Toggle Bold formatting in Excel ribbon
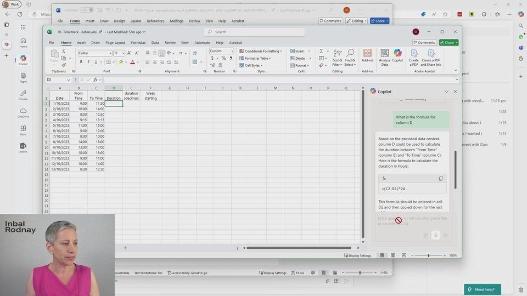Image resolution: width=527 pixels, height=296 pixels. [x=81, y=62]
